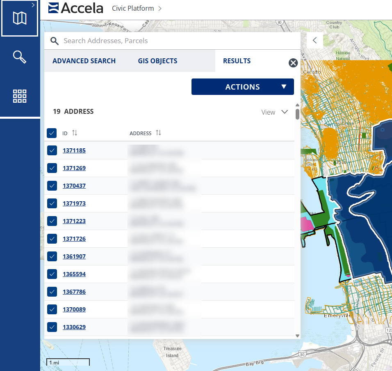Open the ACTIONS dropdown menu
Screen dimensions: 392x371
(x=242, y=87)
